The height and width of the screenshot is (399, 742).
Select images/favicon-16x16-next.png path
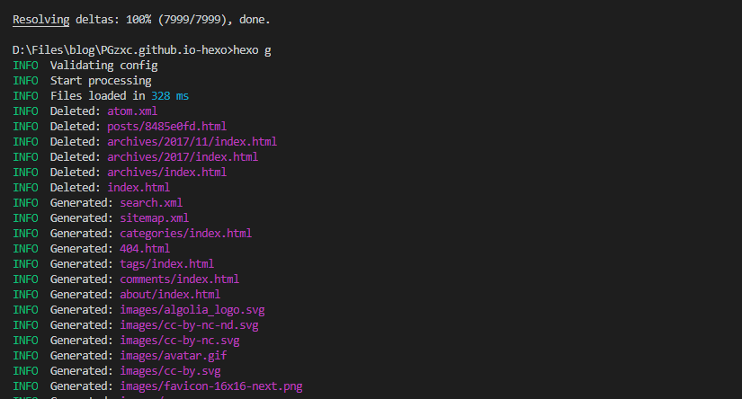click(x=211, y=386)
